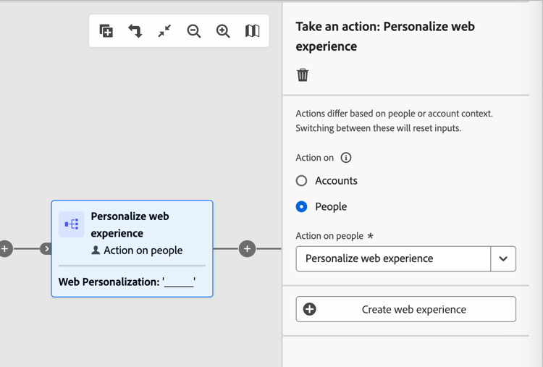This screenshot has width=543, height=367.
Task: Toggle the canvas minimap icon
Action: point(252,31)
